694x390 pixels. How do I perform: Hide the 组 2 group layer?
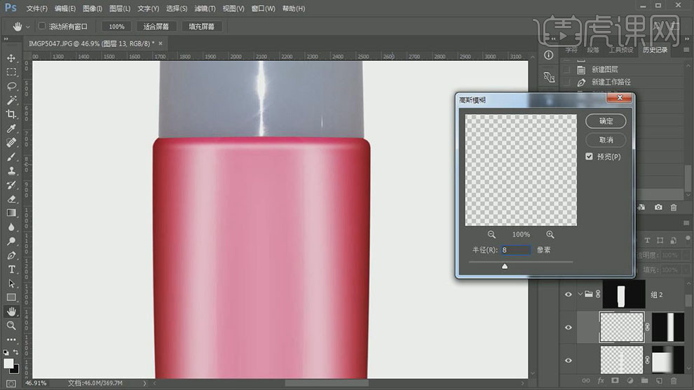coord(569,295)
